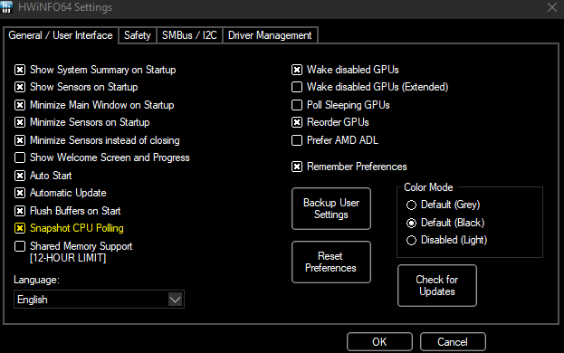Open the English language combo box

(99, 300)
